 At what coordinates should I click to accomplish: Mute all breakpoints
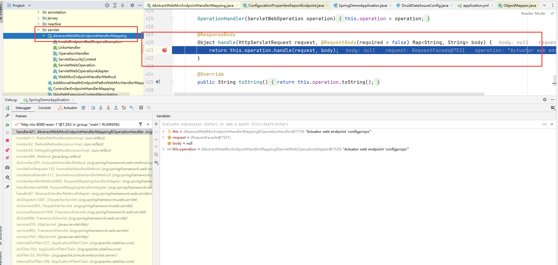[7, 158]
